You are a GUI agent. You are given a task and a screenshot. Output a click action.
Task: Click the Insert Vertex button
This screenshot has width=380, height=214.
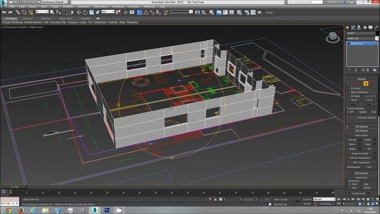click(x=362, y=136)
